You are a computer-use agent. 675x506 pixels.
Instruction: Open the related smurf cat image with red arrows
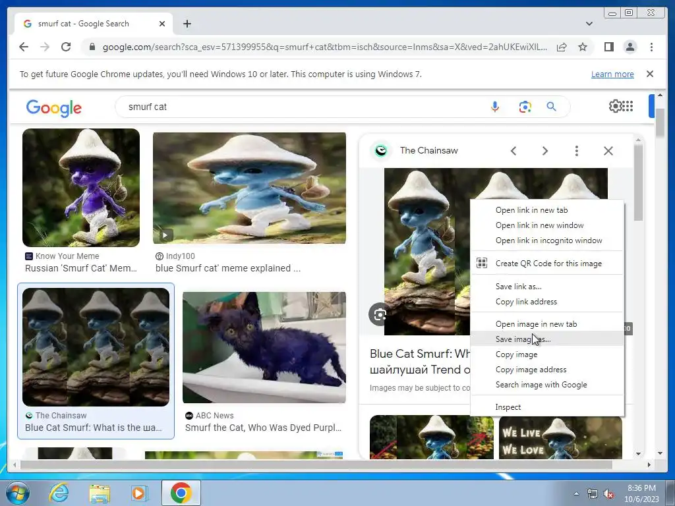[431, 437]
